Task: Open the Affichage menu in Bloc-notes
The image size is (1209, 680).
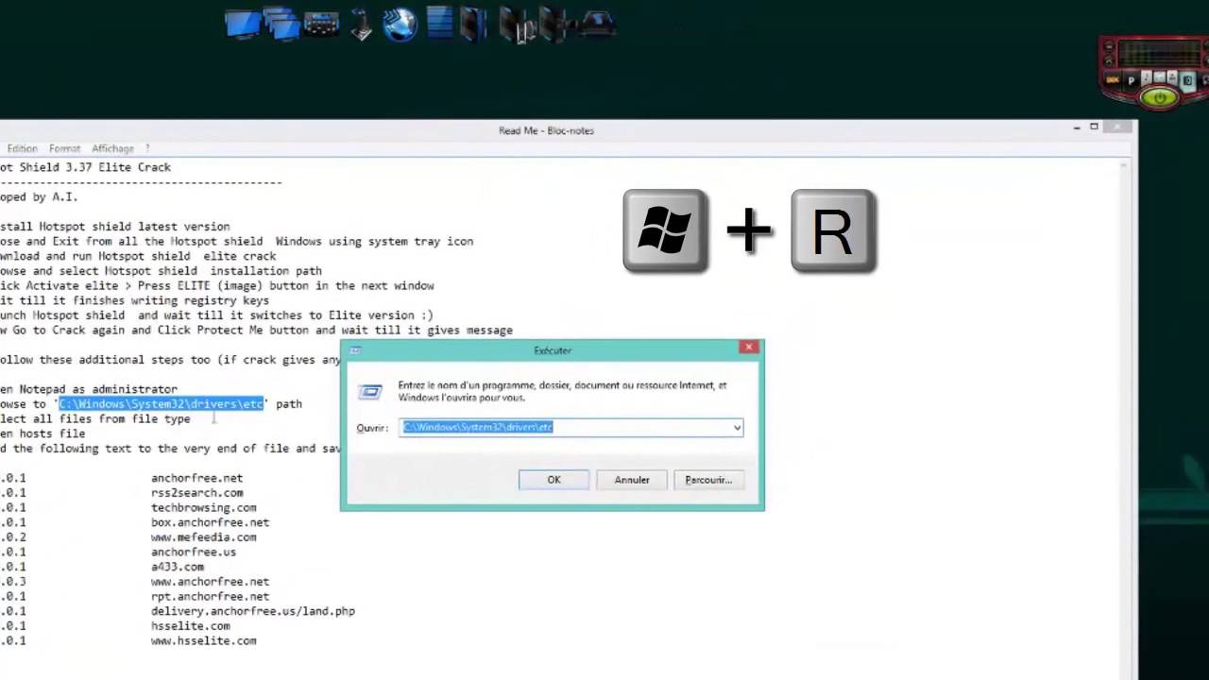Action: 112,148
